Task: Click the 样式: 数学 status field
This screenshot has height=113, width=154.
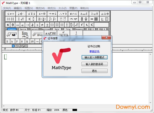Action: click(13, 110)
